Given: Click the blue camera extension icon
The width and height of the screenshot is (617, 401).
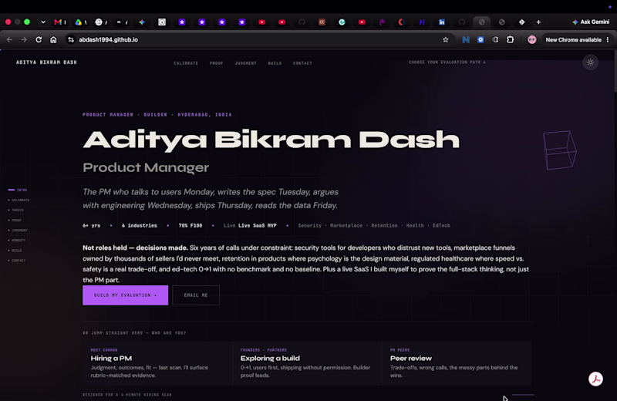Looking at the screenshot, I should (480, 40).
